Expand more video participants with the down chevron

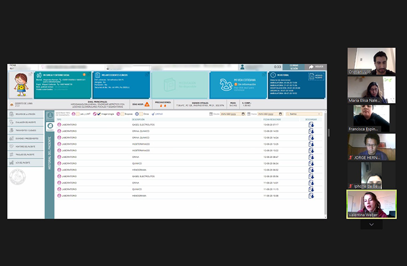[x=371, y=224]
